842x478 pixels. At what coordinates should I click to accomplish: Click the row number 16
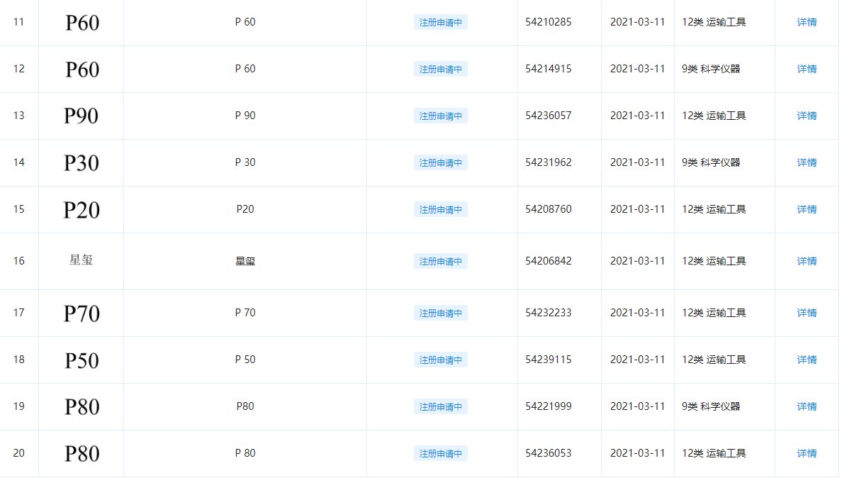(x=19, y=261)
